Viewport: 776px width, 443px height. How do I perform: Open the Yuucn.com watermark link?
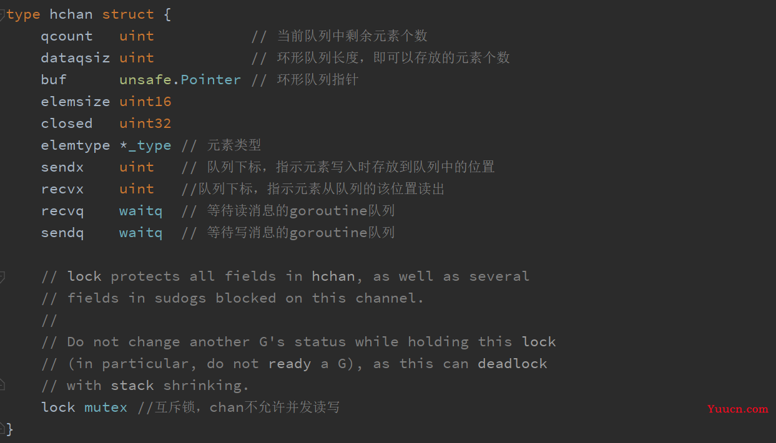tap(738, 409)
